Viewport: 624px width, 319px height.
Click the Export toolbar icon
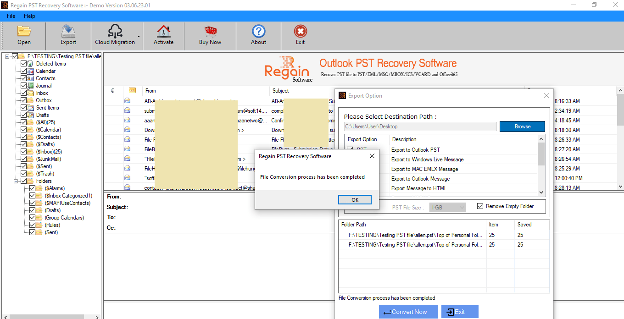coord(68,35)
